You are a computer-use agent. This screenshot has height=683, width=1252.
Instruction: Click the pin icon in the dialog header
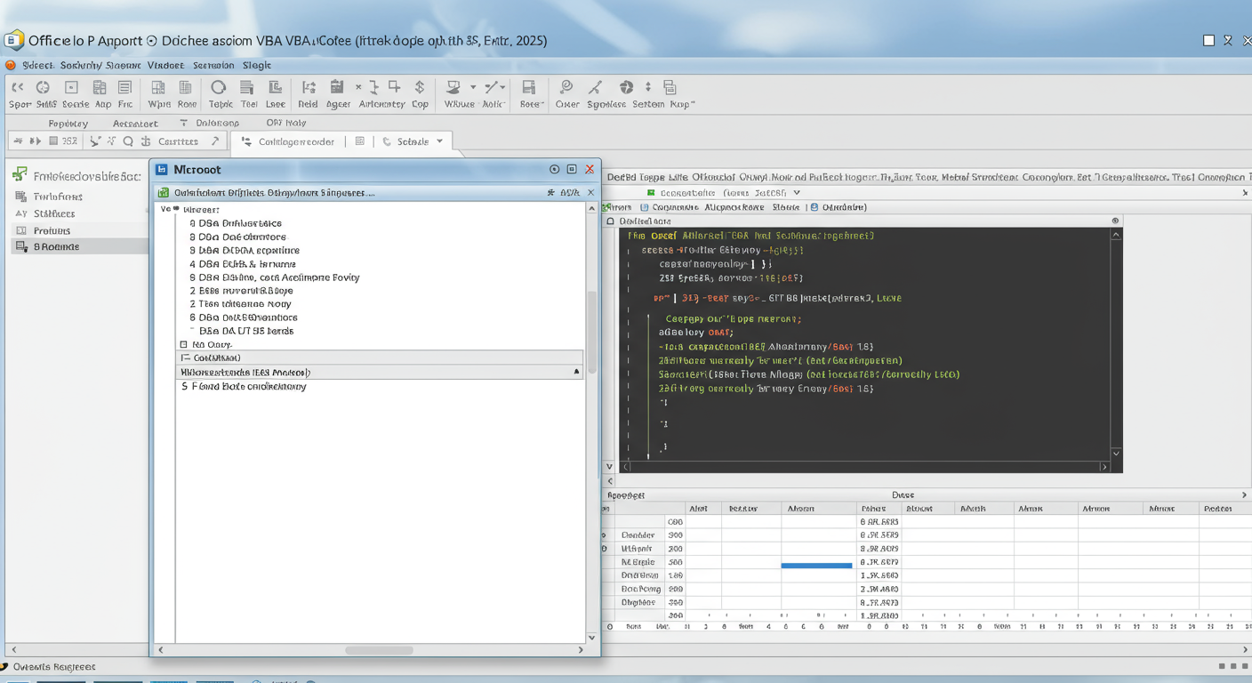tap(551, 193)
